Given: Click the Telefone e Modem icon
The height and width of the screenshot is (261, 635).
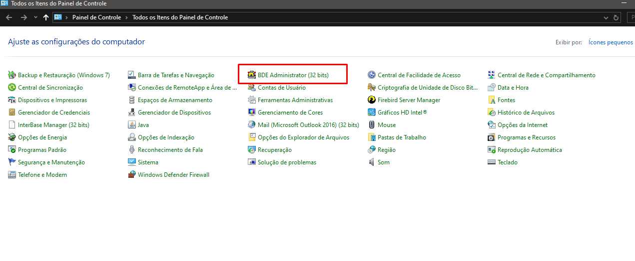Looking at the screenshot, I should [x=12, y=175].
